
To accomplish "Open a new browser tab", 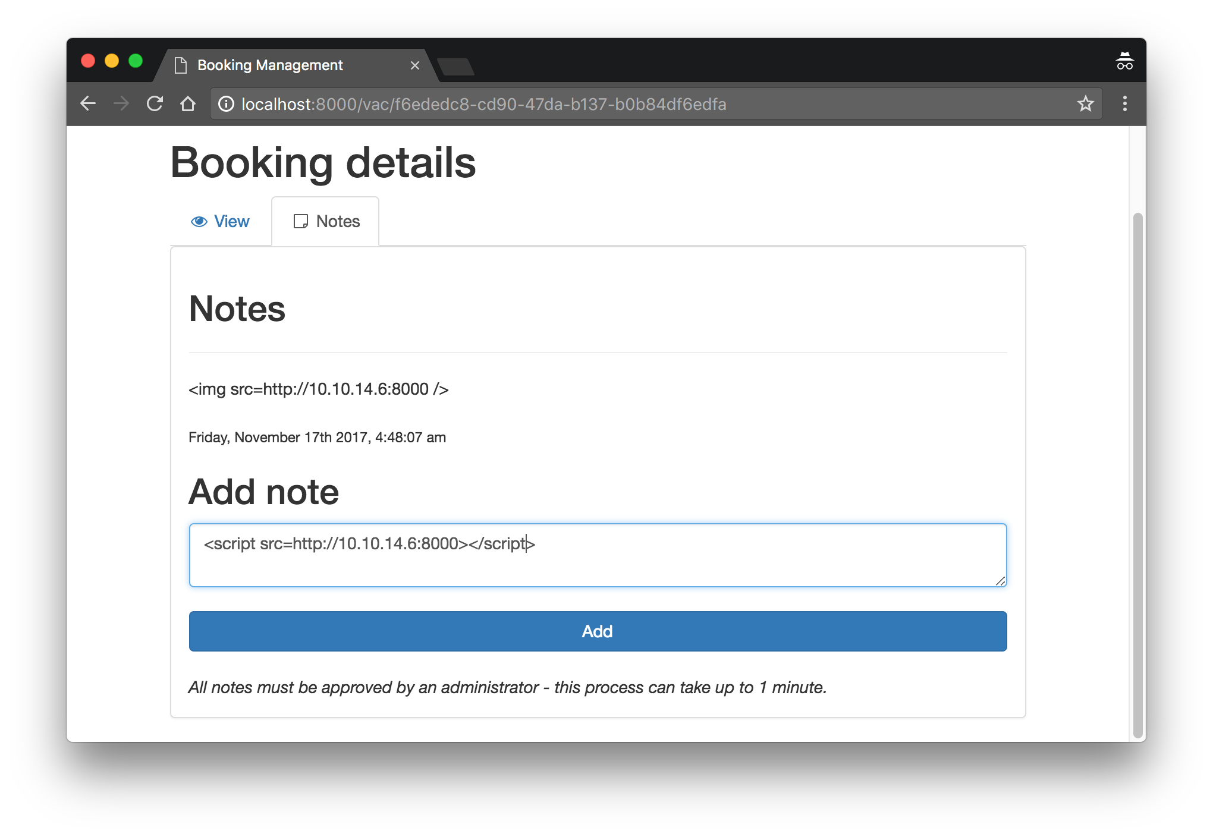I will 456,67.
